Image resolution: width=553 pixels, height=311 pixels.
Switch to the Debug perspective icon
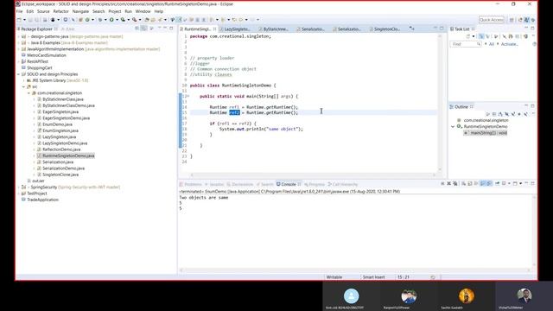click(x=533, y=20)
